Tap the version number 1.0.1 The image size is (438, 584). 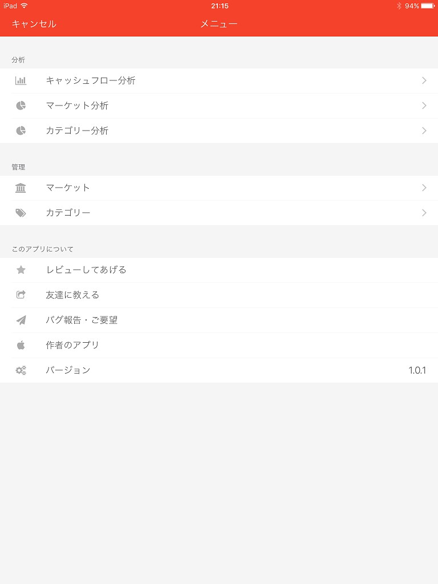417,370
